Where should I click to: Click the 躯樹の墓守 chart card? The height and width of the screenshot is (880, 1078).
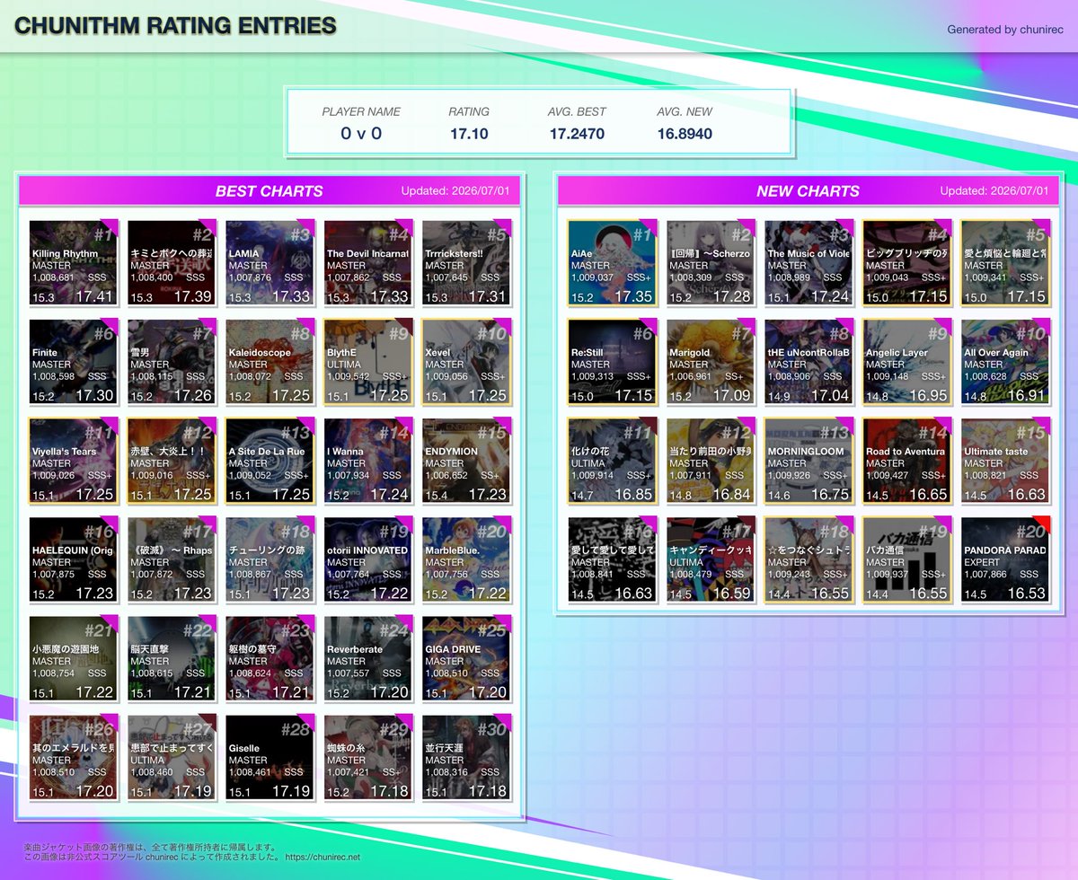[269, 657]
